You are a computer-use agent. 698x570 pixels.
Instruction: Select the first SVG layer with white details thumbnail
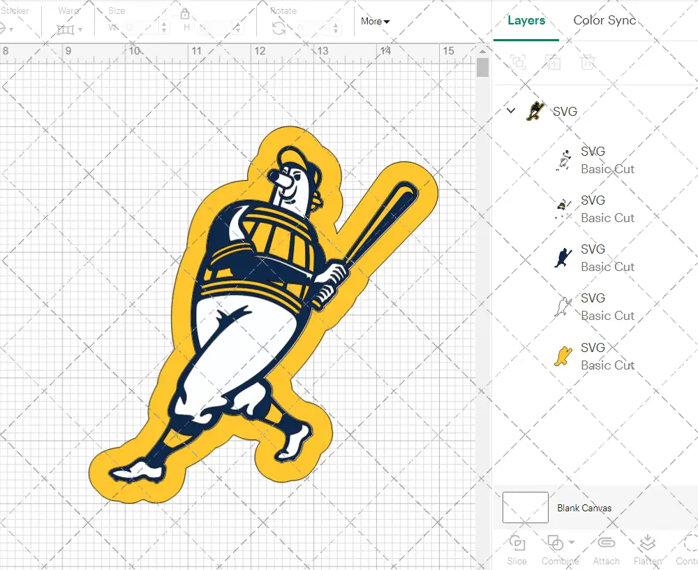pyautogui.click(x=563, y=161)
